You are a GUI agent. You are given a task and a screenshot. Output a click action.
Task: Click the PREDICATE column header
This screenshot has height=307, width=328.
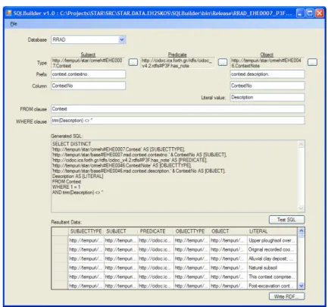pyautogui.click(x=156, y=231)
